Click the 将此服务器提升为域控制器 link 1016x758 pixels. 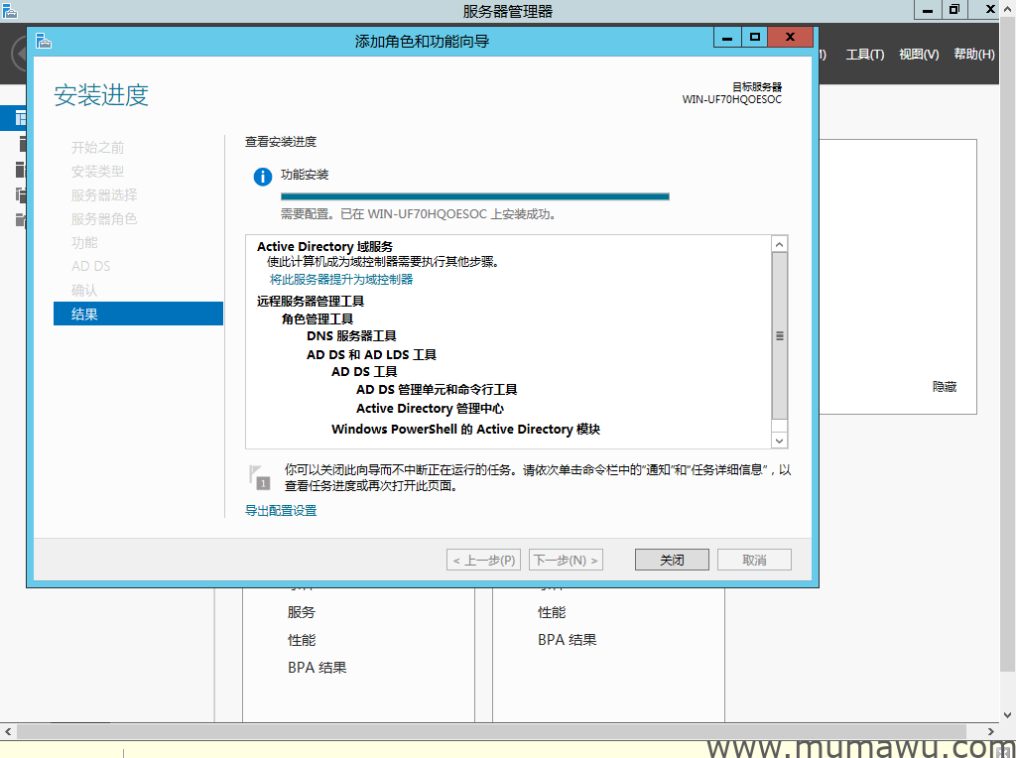click(341, 280)
